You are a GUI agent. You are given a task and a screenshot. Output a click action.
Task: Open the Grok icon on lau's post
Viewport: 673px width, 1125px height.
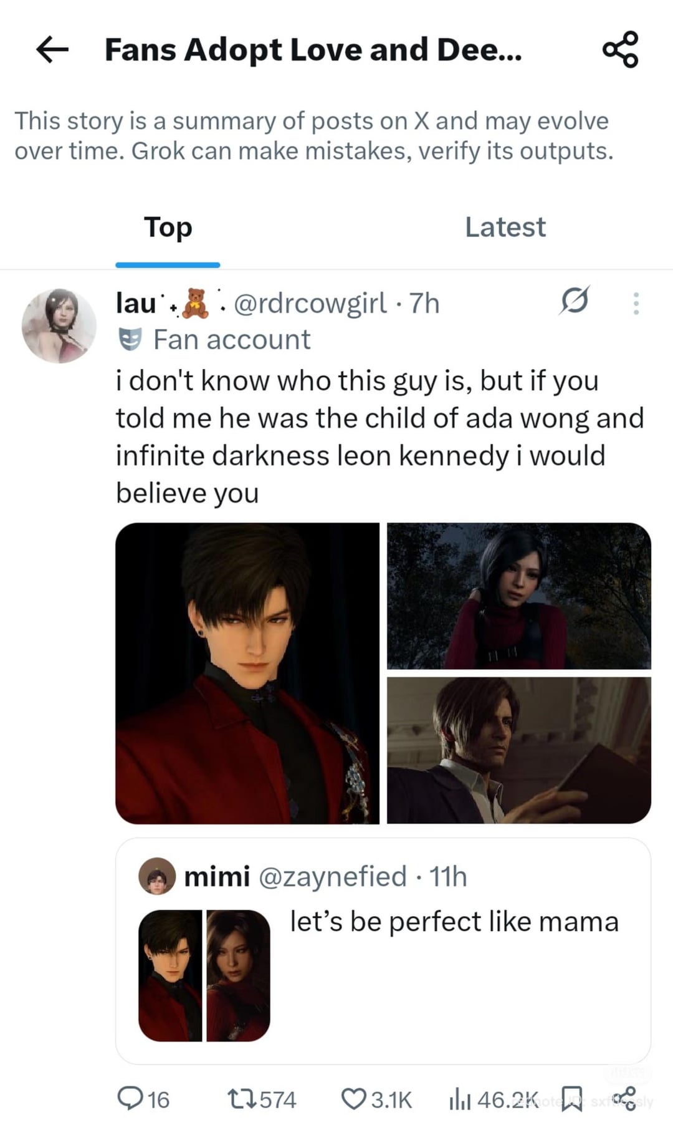coord(574,301)
